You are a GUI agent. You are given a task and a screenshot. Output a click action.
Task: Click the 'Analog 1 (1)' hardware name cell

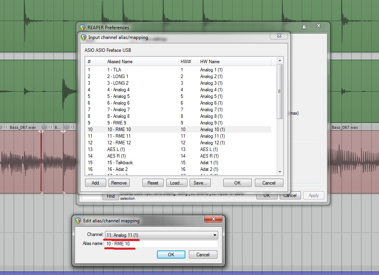(x=211, y=69)
